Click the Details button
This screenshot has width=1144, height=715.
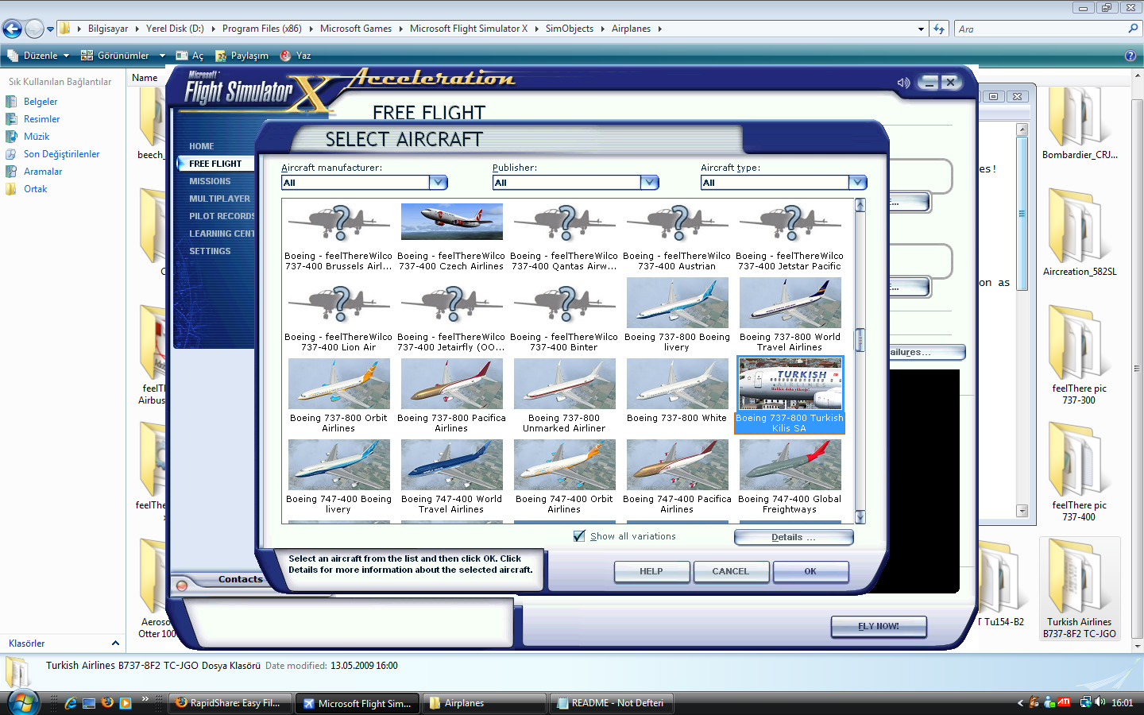[793, 537]
